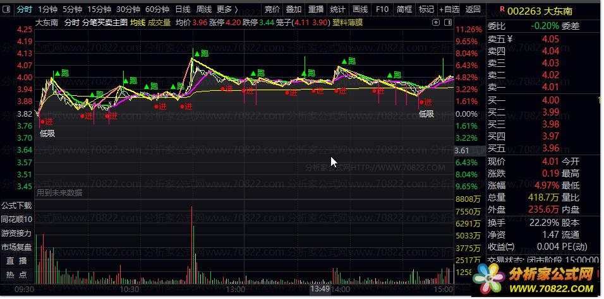Click the 涨幅 value 4.97%
The height and width of the screenshot is (299, 604).
click(547, 185)
